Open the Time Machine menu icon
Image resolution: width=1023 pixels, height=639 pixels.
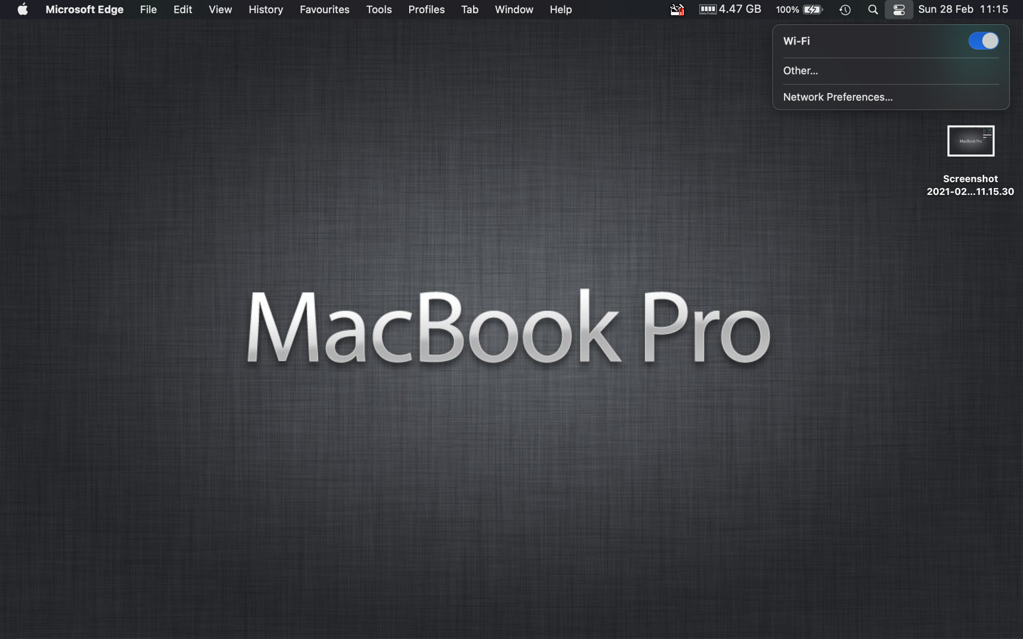pyautogui.click(x=845, y=9)
